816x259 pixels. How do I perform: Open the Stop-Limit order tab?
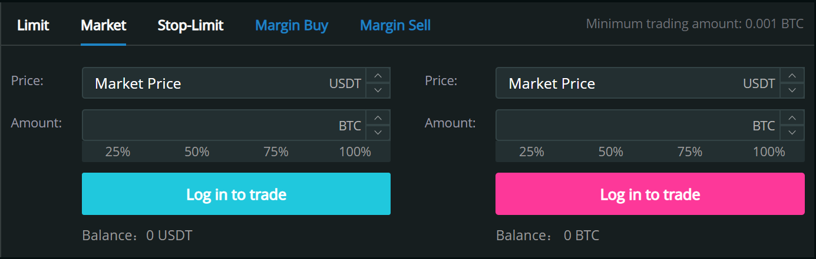click(x=190, y=26)
